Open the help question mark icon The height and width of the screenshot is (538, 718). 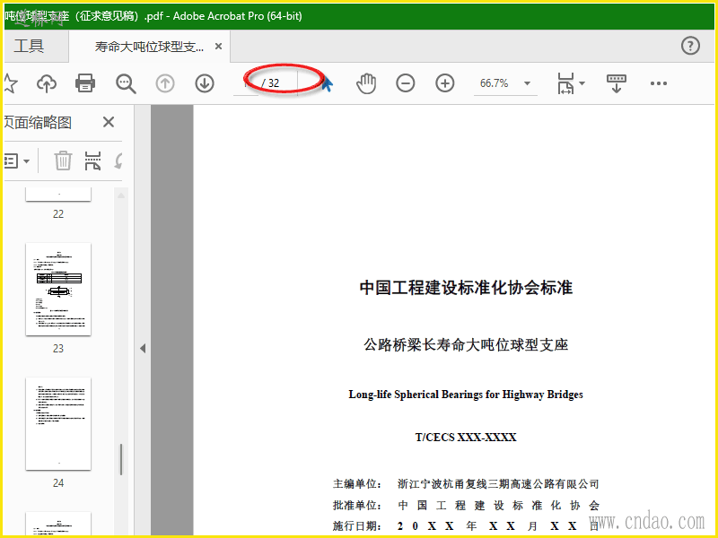[690, 46]
